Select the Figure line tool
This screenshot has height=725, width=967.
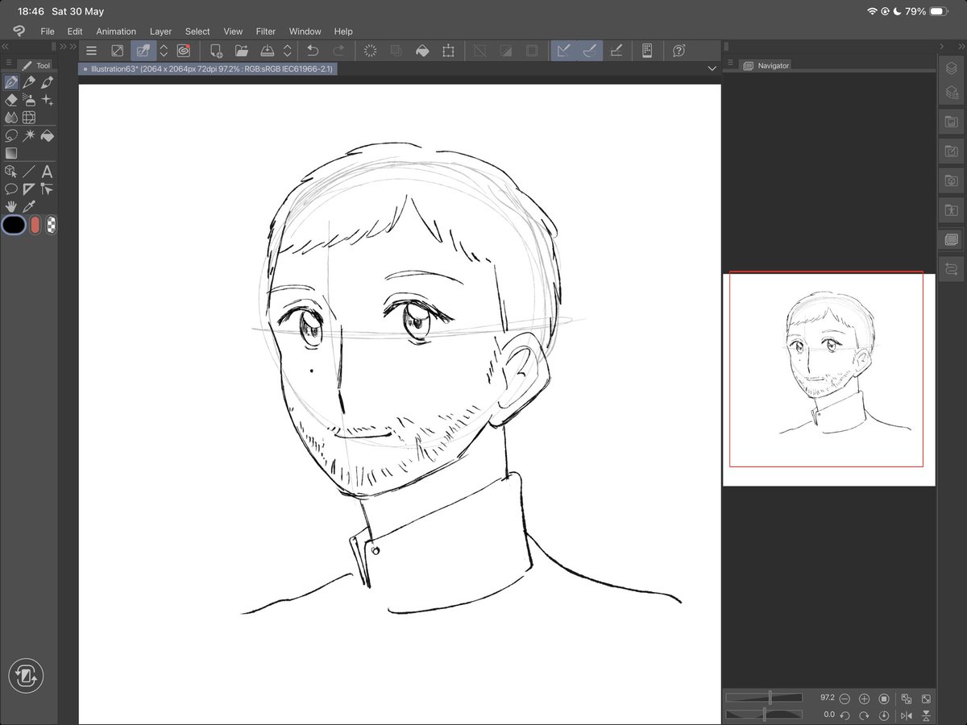click(29, 171)
